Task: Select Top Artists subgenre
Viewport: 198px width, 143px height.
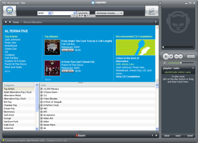Action: coord(19,89)
